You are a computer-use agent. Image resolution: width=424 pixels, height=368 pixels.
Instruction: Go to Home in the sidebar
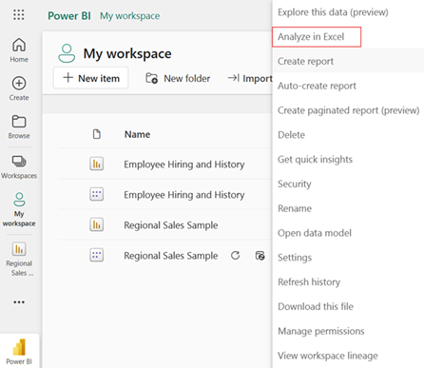[19, 50]
